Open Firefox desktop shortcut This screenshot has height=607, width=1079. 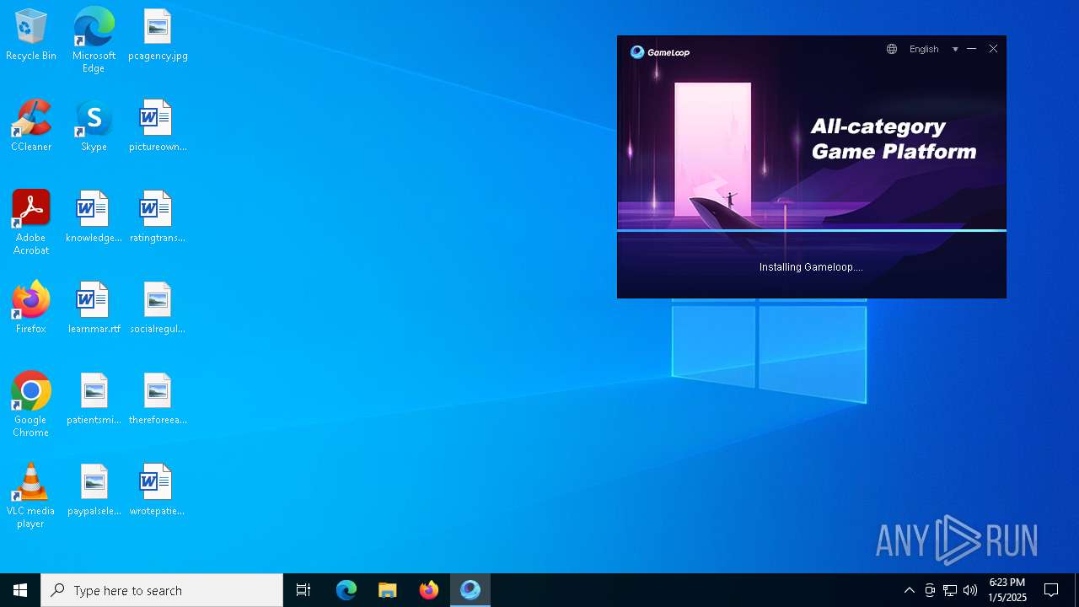click(31, 309)
